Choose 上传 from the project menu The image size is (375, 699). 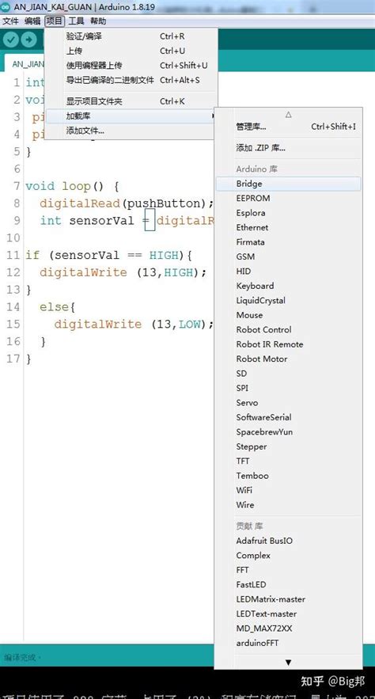click(x=131, y=51)
